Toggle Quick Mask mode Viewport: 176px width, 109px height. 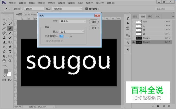tap(4, 80)
